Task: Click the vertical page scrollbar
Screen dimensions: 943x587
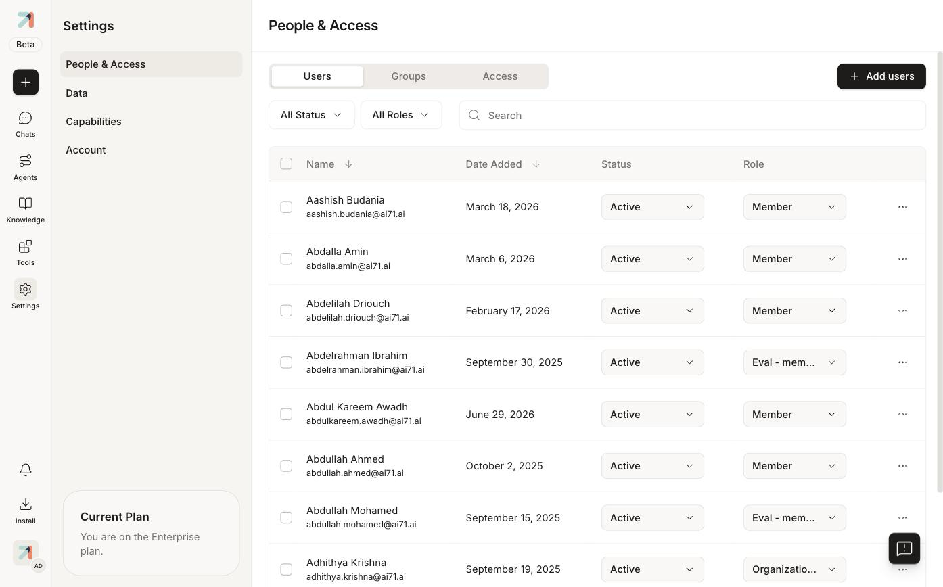Action: click(940, 272)
